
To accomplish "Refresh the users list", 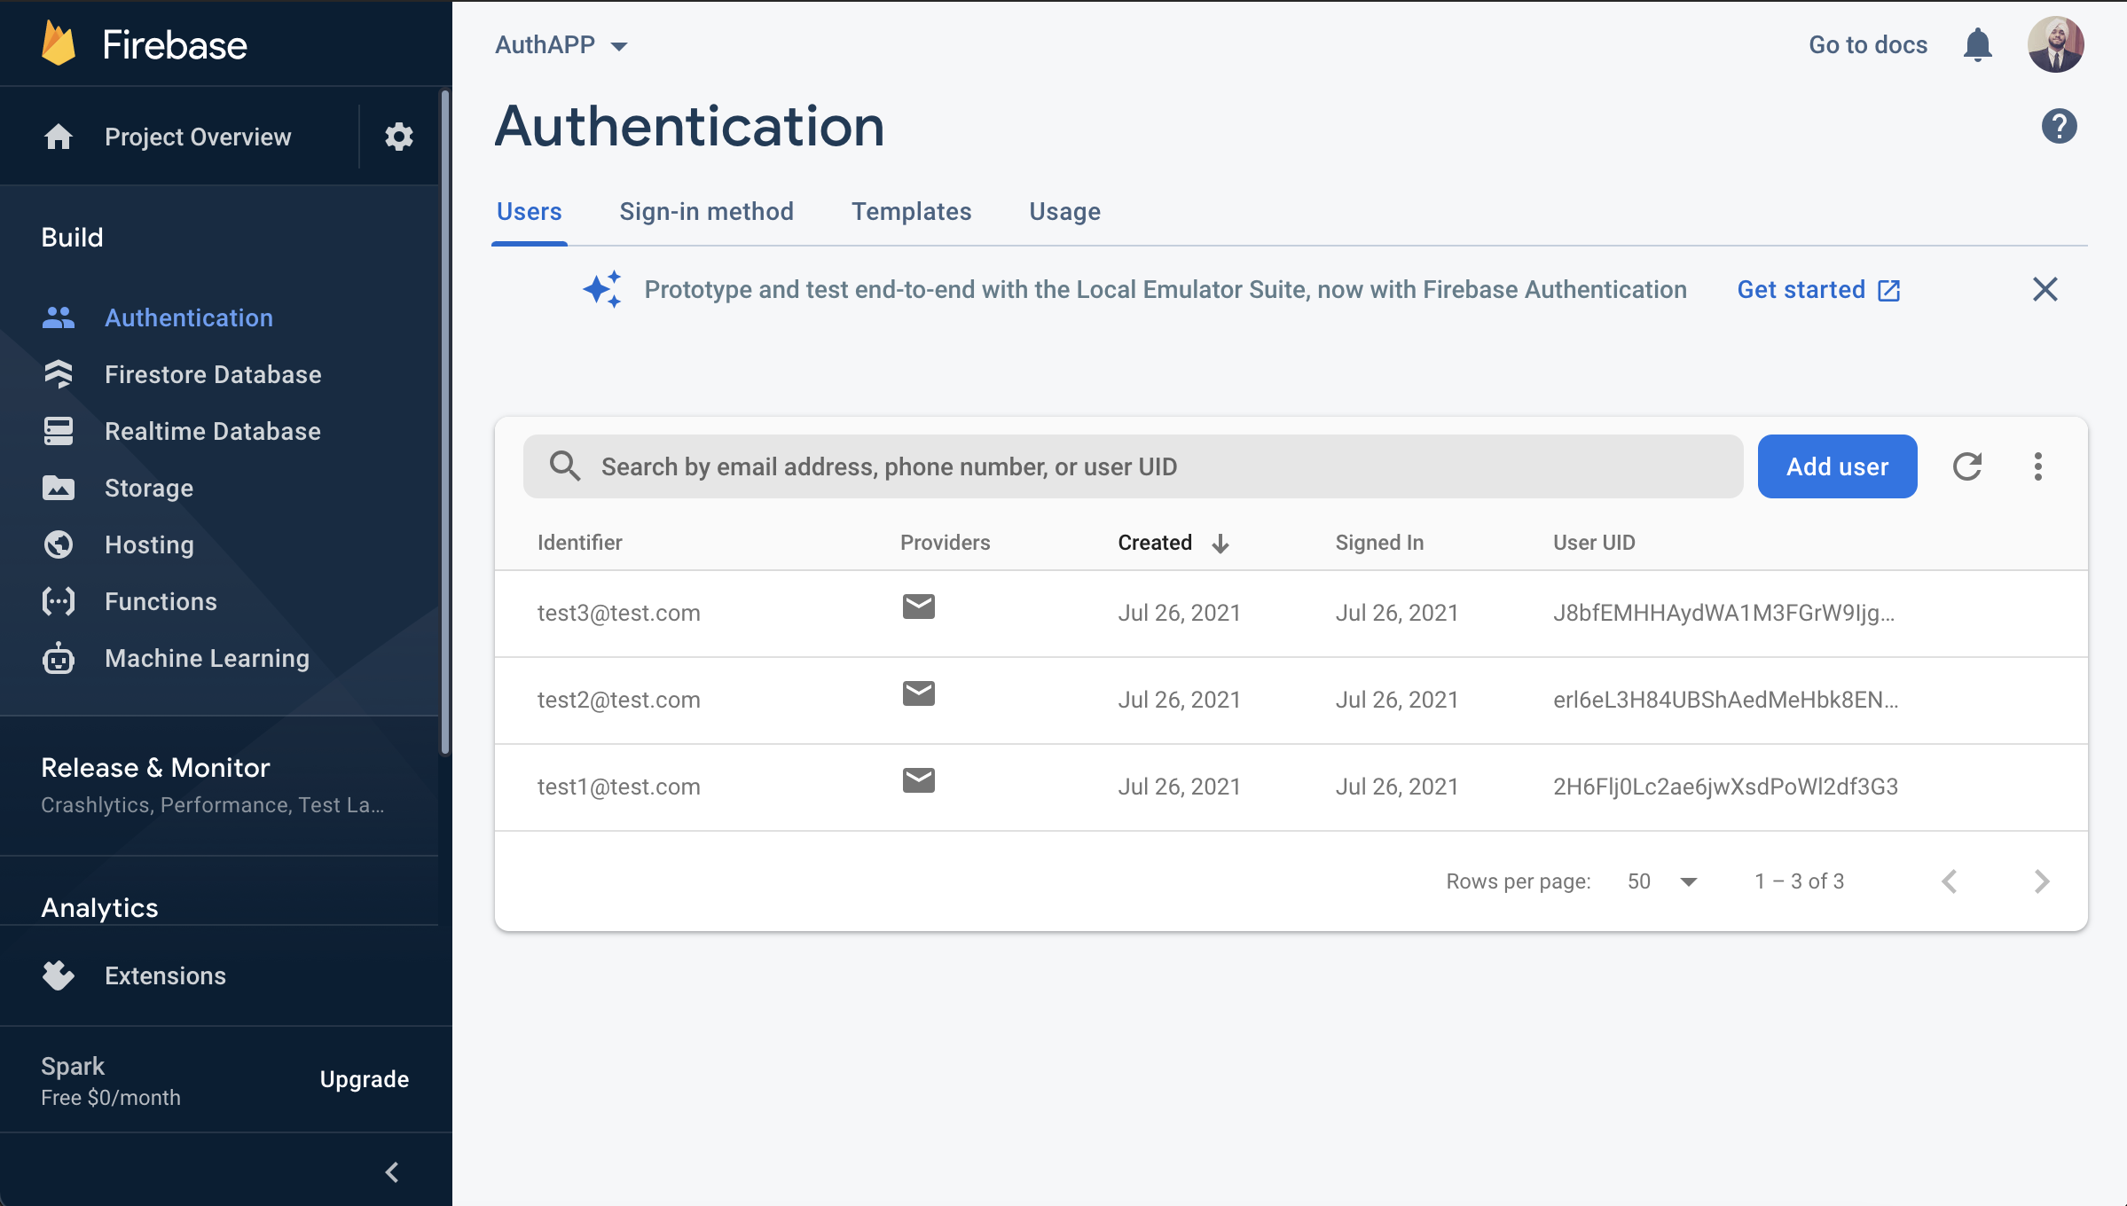I will (x=1967, y=466).
